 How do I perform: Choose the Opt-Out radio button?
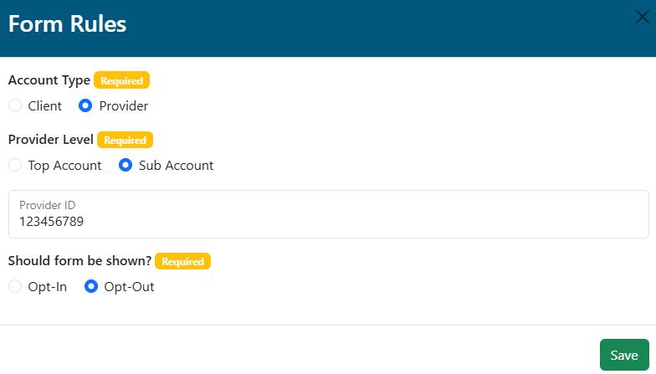point(91,287)
